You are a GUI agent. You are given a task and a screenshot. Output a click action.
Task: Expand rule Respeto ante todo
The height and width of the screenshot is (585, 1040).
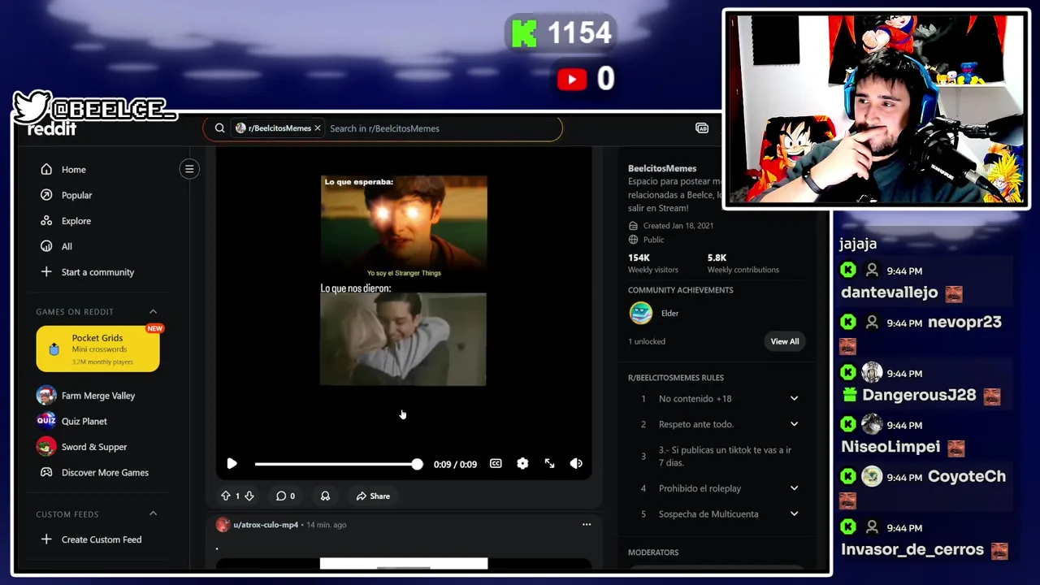794,424
